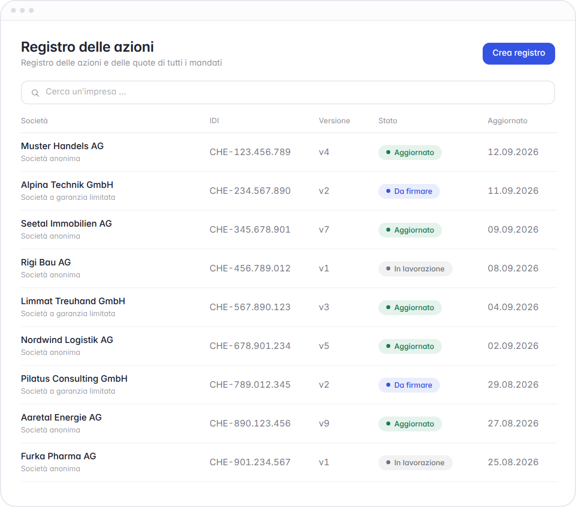Click Aggiornato badge for Limmat Treuhand GmbH
Viewport: 576px width, 507px height.
point(410,308)
